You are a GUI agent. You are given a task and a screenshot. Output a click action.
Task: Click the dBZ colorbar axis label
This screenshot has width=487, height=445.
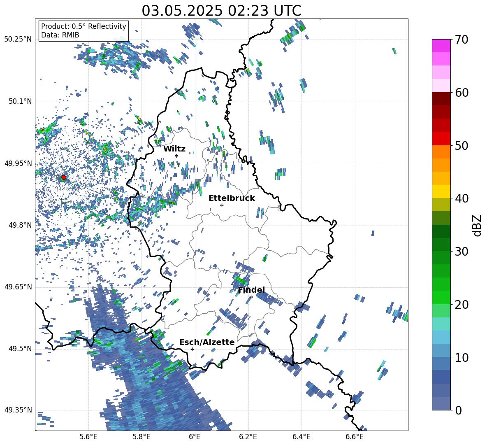pos(478,225)
